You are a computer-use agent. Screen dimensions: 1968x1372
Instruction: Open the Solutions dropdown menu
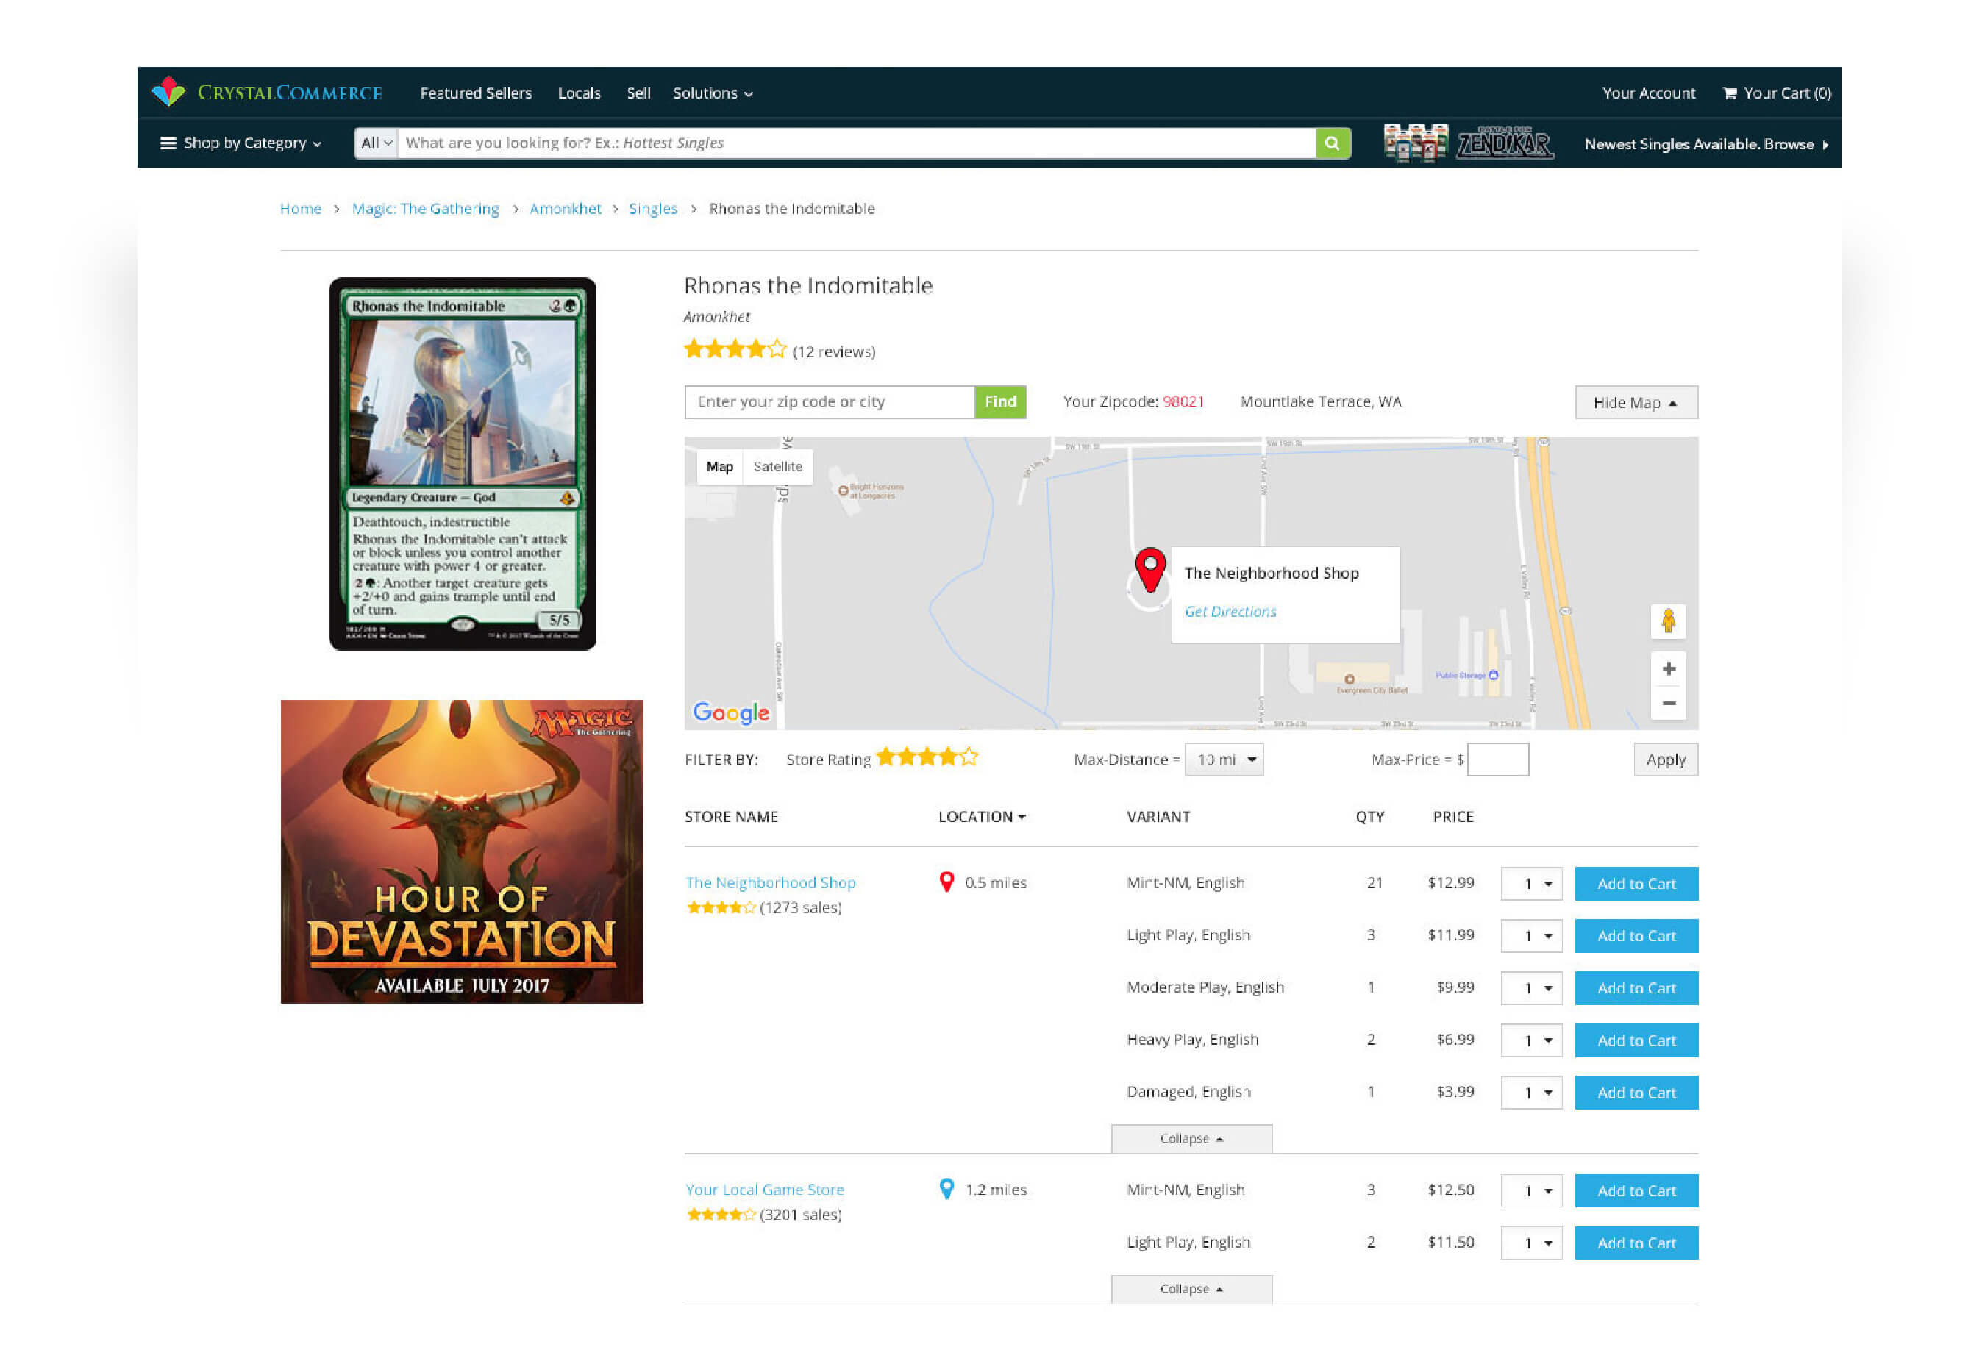coord(713,93)
